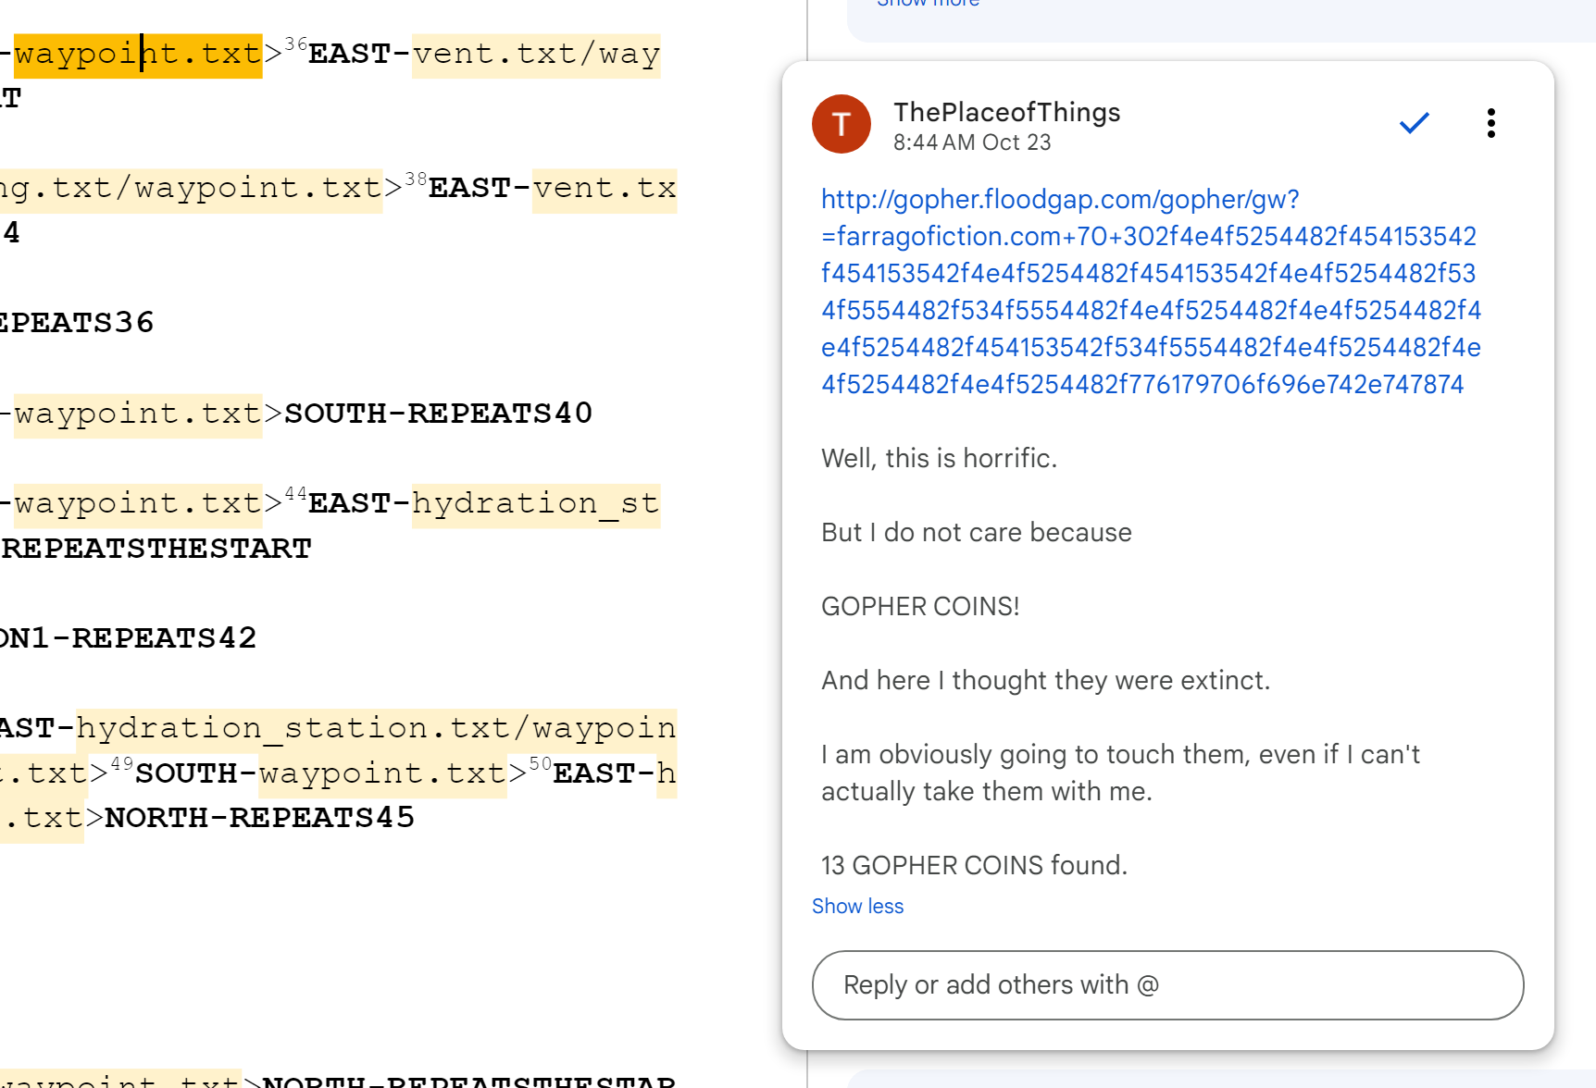Click the orange T avatar

pyautogui.click(x=841, y=124)
